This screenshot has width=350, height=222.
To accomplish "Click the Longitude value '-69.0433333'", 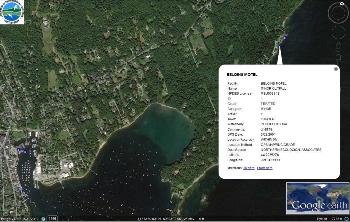I will pos(270,160).
